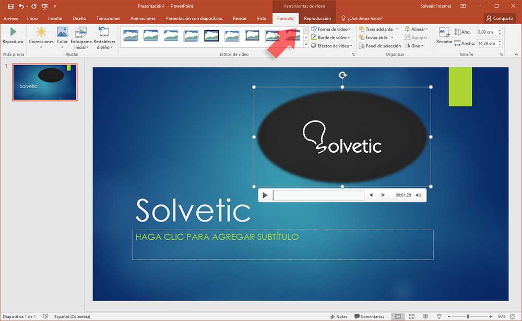Click Reproducir preview button in ribbon
Image resolution: width=522 pixels, height=321 pixels.
[x=13, y=36]
